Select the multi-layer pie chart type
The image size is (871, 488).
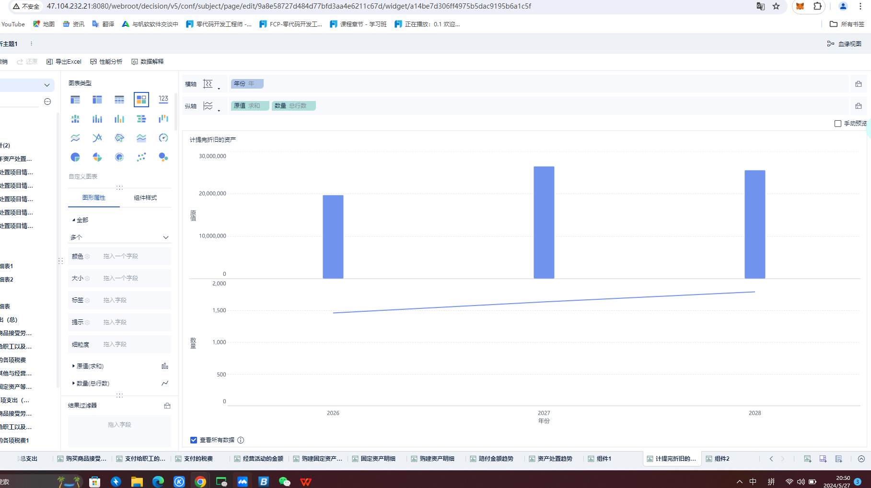click(119, 157)
